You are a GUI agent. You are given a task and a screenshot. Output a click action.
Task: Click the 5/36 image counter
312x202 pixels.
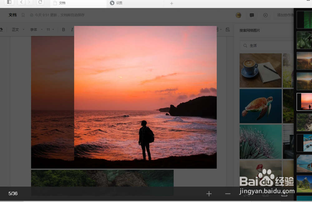(x=13, y=194)
